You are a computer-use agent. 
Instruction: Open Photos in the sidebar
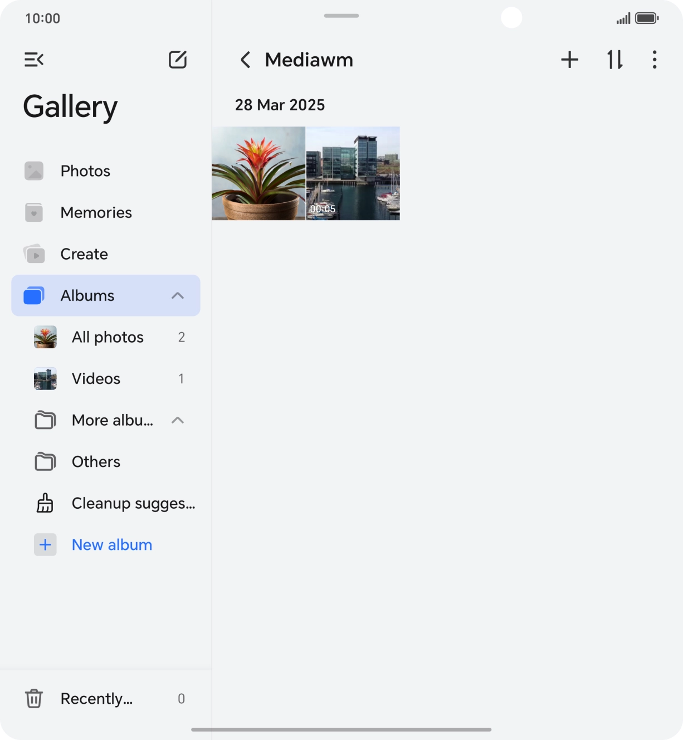point(106,171)
